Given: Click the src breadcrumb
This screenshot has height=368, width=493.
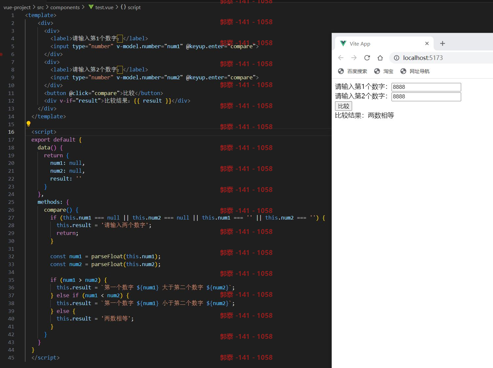Looking at the screenshot, I should click(40, 7).
